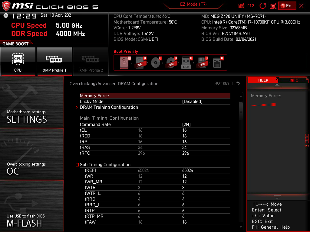Click the settings list scroll down arrow

241,227
